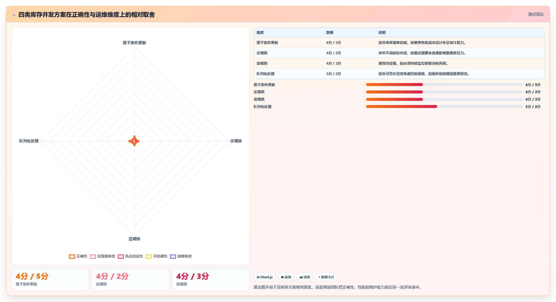Select the 悲观锁 table row name
This screenshot has height=302, width=556.
coord(262,63)
